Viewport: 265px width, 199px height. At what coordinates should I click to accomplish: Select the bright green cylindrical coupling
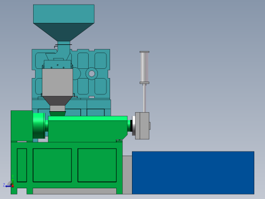(39, 126)
